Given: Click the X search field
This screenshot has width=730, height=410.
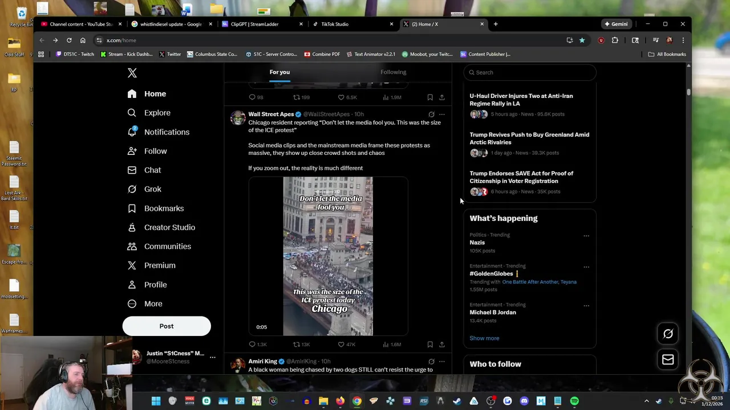Looking at the screenshot, I should [x=530, y=72].
